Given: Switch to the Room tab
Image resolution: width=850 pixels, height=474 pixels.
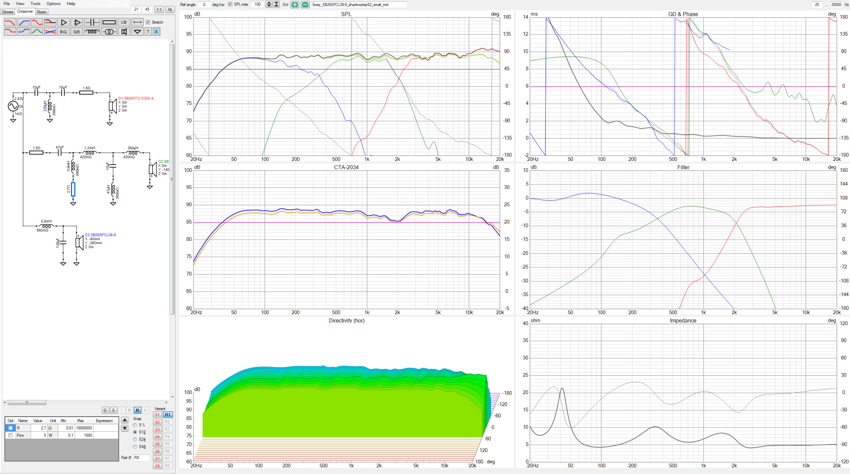Looking at the screenshot, I should point(42,12).
